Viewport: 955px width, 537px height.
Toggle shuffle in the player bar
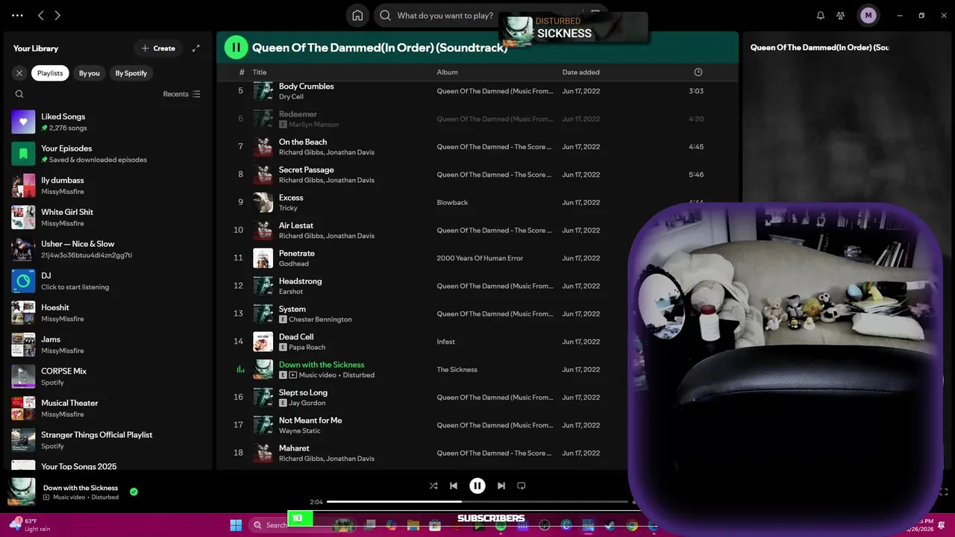click(x=433, y=486)
